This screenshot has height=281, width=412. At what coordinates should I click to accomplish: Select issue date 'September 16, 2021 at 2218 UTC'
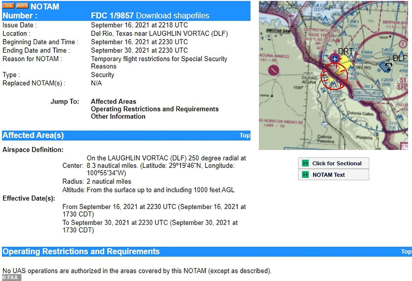point(139,25)
